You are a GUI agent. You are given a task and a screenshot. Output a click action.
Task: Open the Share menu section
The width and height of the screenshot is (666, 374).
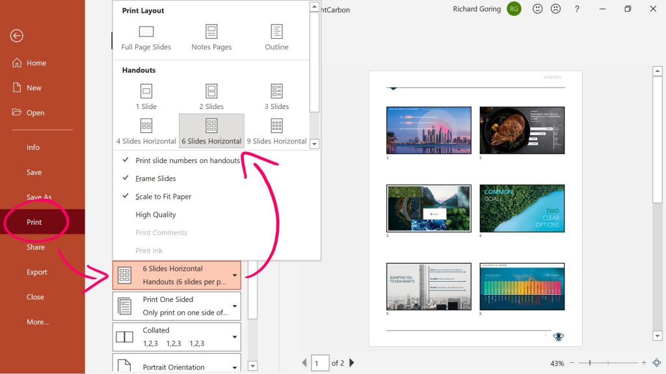pos(35,247)
